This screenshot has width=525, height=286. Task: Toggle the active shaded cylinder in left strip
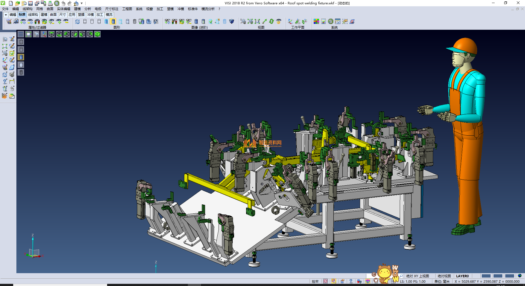[x=21, y=57]
